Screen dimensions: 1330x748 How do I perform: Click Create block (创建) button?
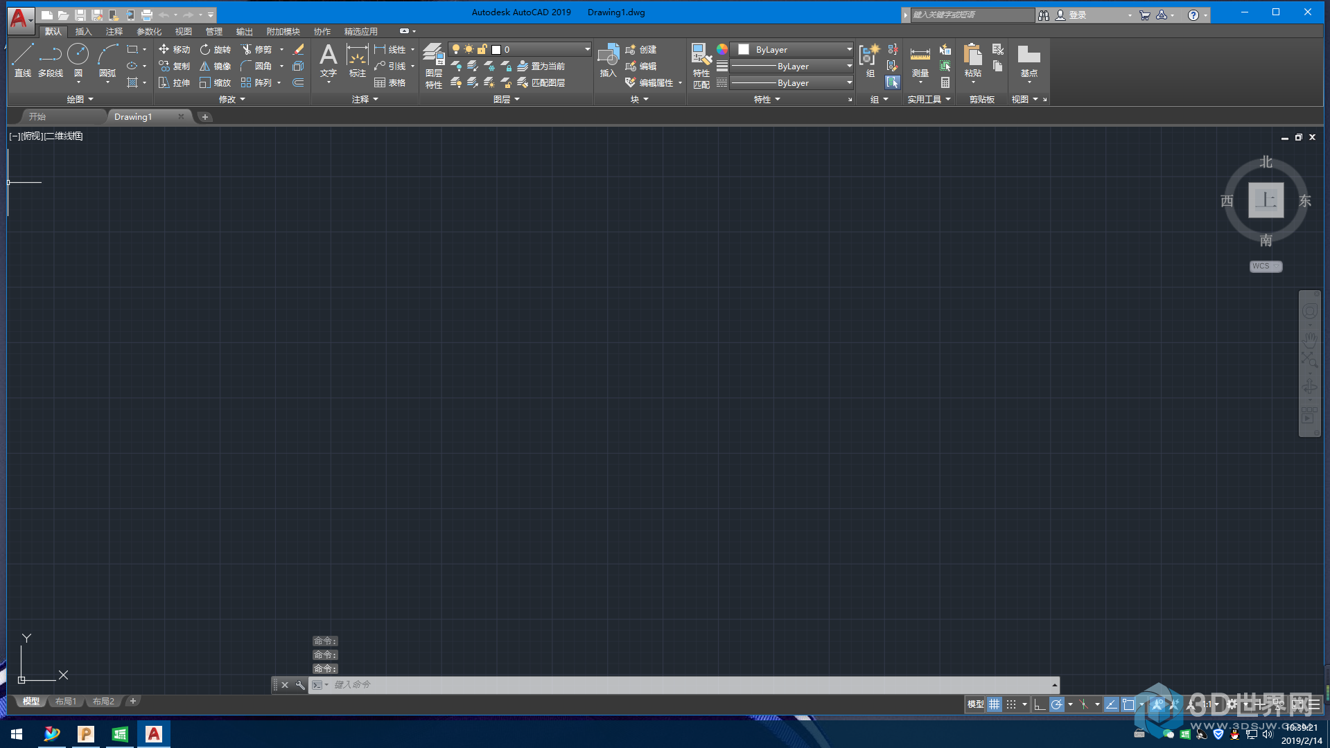click(x=641, y=49)
